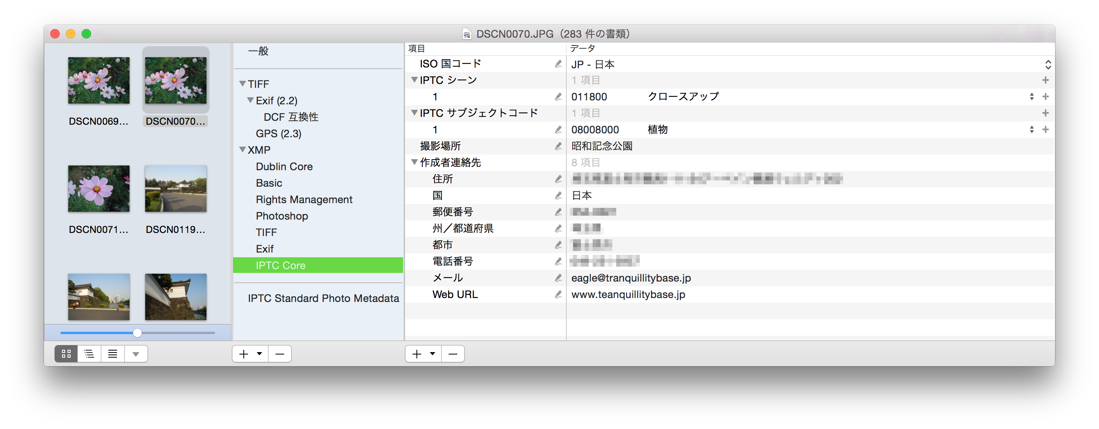This screenshot has height=429, width=1099.
Task: Switch to plain list view
Action: coord(113,354)
